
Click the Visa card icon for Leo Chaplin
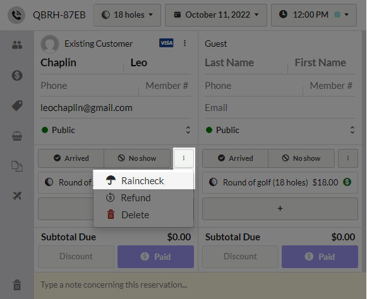(x=166, y=43)
